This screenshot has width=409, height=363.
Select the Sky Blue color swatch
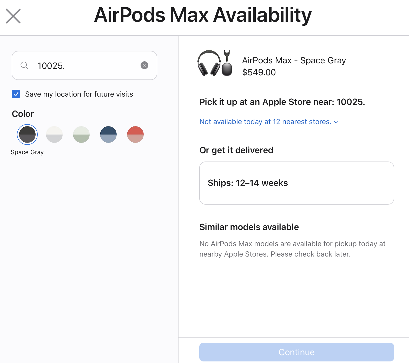(x=108, y=135)
